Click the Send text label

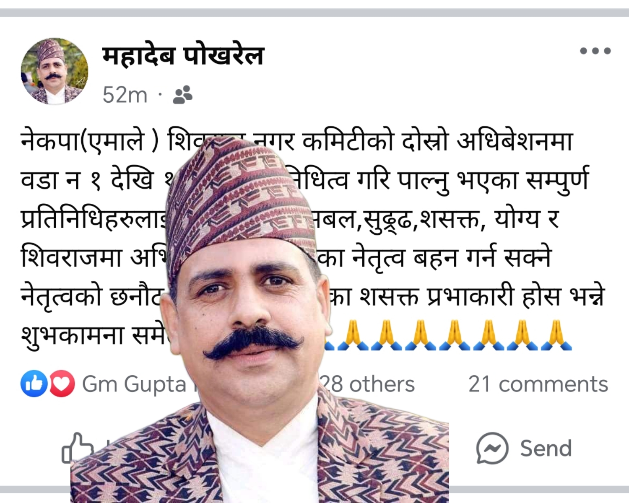tap(546, 448)
